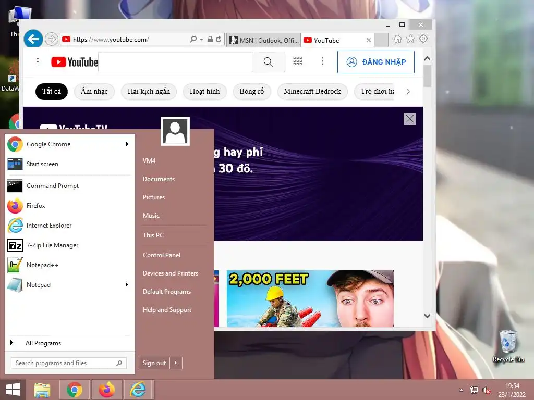Open shutdown options arrow beside Sign out
The width and height of the screenshot is (534, 400).
(176, 363)
